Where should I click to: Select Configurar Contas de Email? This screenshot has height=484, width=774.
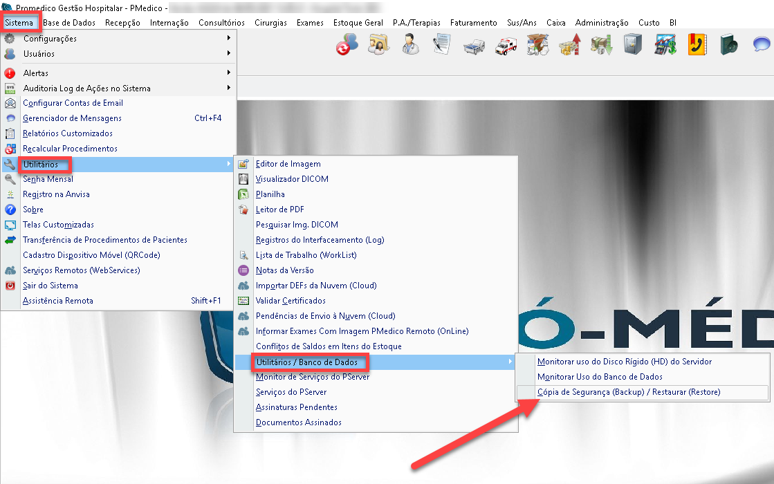point(73,103)
